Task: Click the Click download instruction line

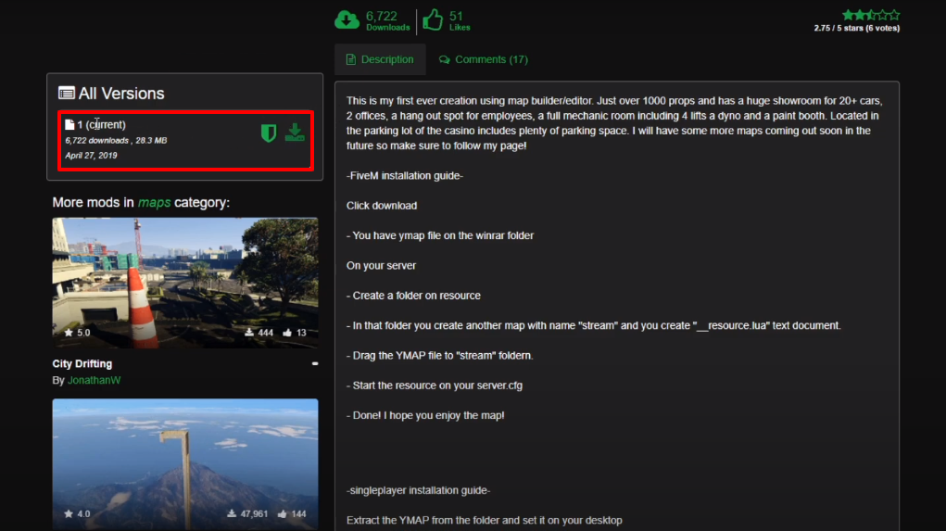Action: [382, 205]
